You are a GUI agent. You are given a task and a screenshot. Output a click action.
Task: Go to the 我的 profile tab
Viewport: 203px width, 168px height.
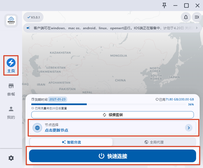[11, 113]
